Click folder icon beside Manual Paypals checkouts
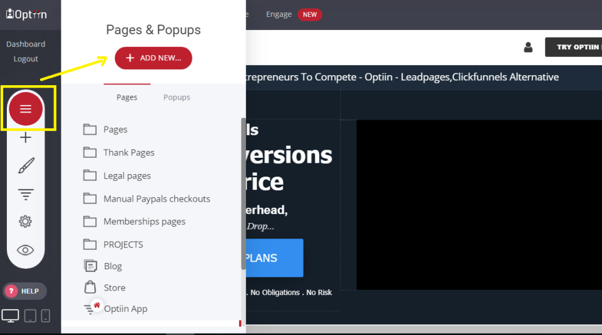 (x=90, y=198)
